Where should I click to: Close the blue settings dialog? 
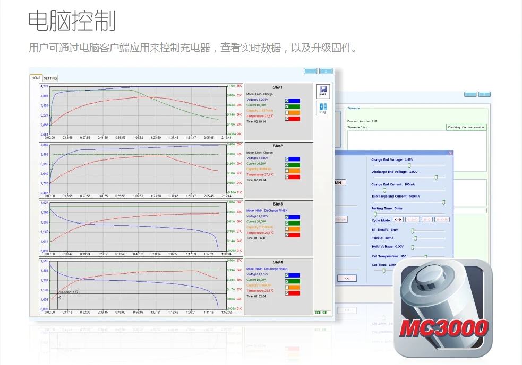coord(450,153)
